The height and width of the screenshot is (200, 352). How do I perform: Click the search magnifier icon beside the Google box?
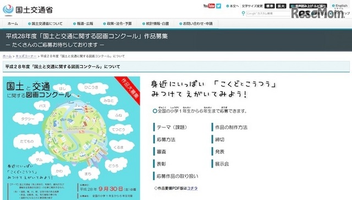[x=243, y=13]
